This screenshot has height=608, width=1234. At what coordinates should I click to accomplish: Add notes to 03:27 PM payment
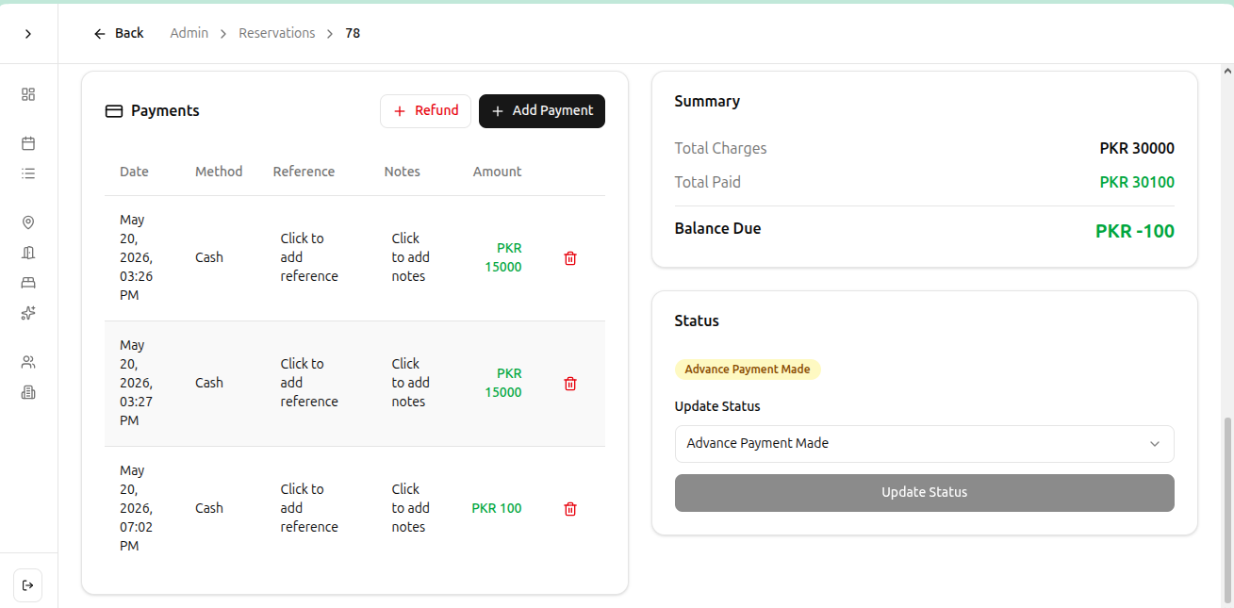coord(411,383)
